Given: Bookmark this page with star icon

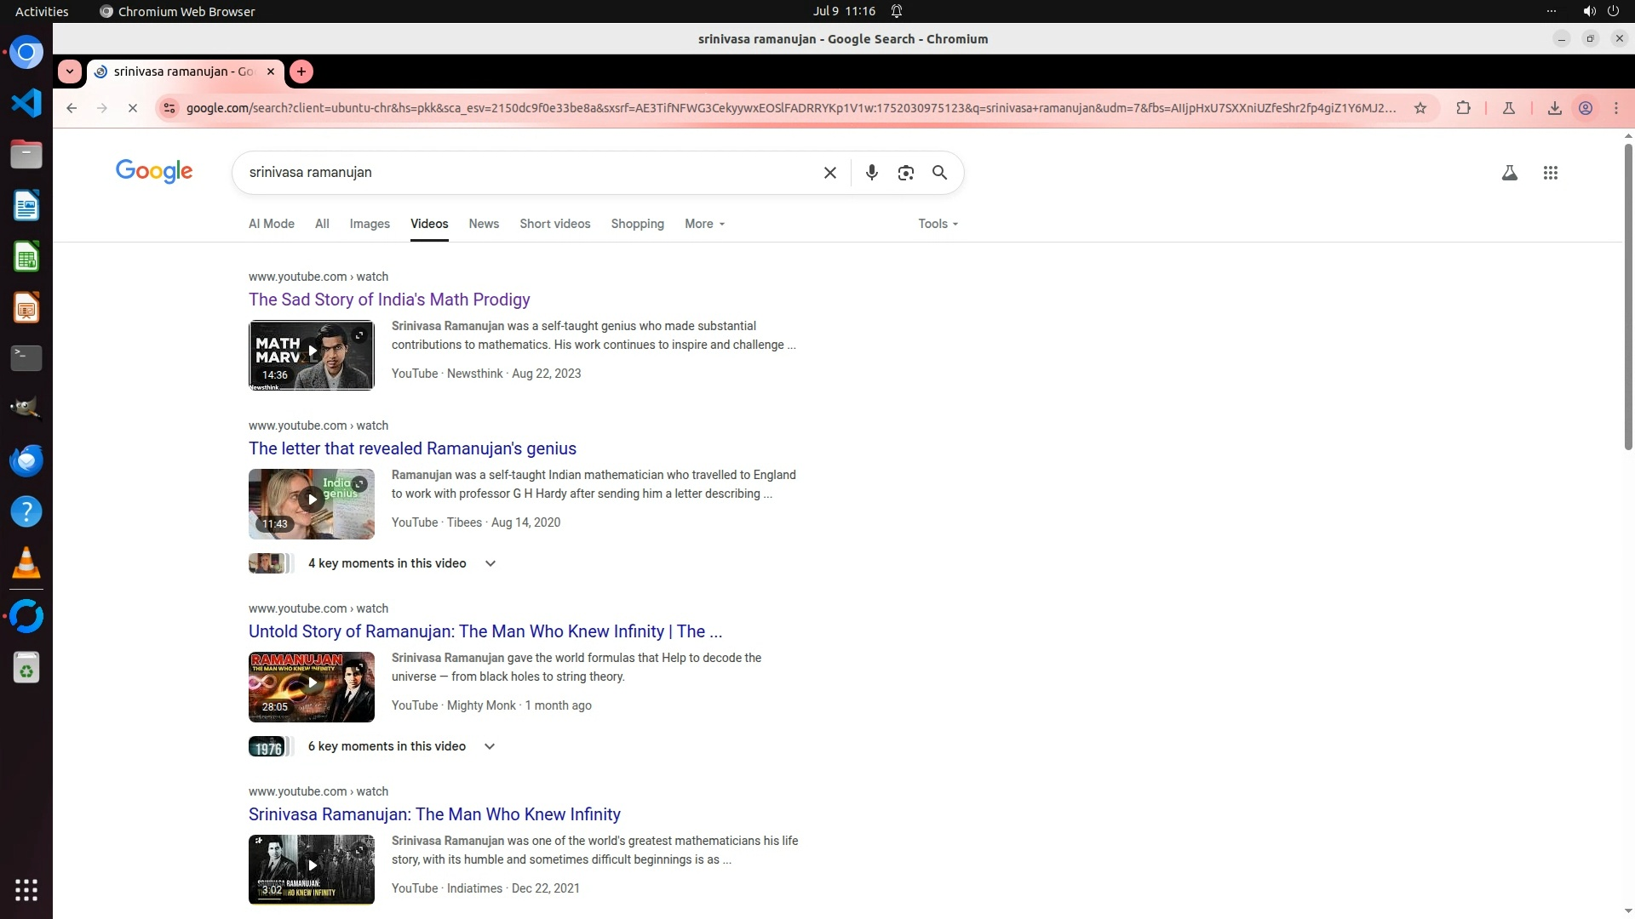Looking at the screenshot, I should click(x=1420, y=108).
